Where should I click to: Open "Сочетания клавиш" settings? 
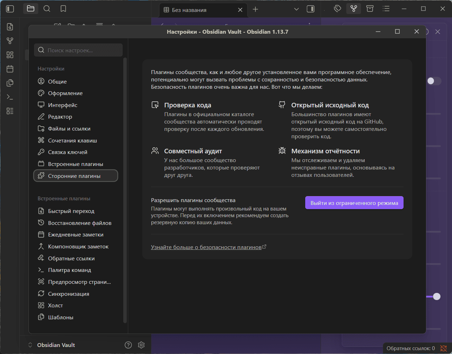point(76,140)
